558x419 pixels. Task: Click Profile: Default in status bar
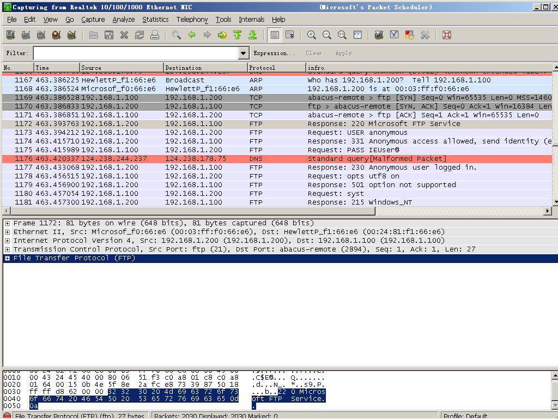tap(465, 416)
